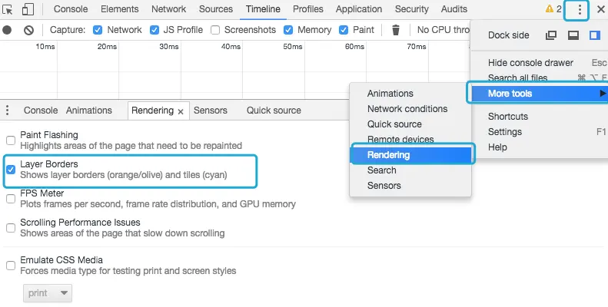Switch to the drawer Console tab
Viewport: 608px width, 307px height.
(41, 111)
